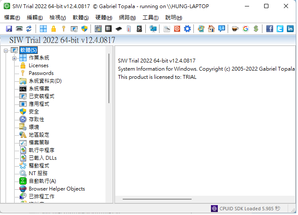Open the 硬體(H) menu
The height and width of the screenshot is (215, 298).
tap(104, 18)
